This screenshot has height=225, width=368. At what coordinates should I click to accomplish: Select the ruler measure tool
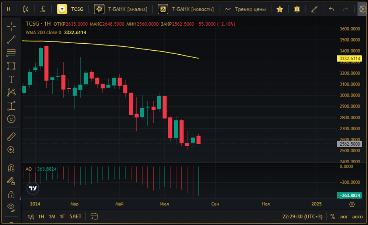point(11,137)
